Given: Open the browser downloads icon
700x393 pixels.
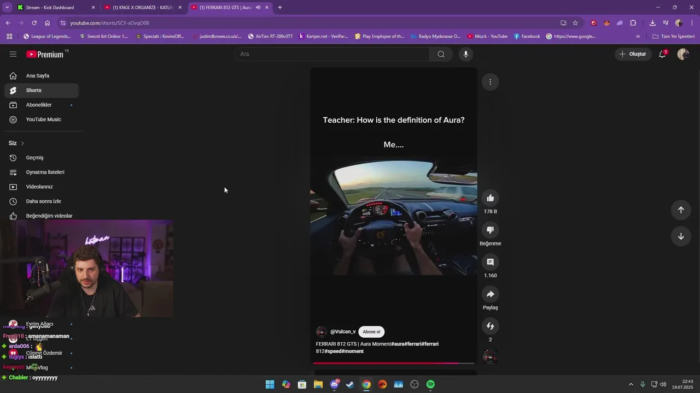Looking at the screenshot, I should click(x=652, y=23).
